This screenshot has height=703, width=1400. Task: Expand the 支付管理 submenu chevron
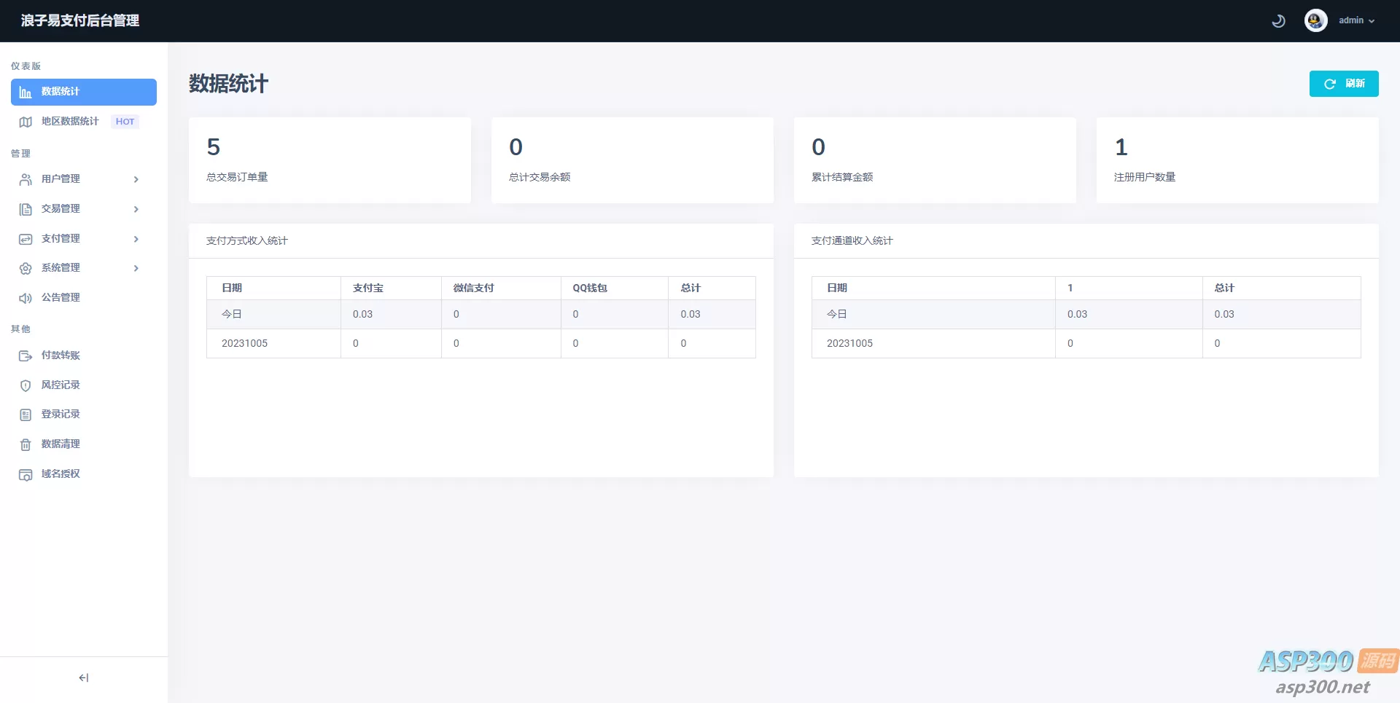pyautogui.click(x=136, y=239)
